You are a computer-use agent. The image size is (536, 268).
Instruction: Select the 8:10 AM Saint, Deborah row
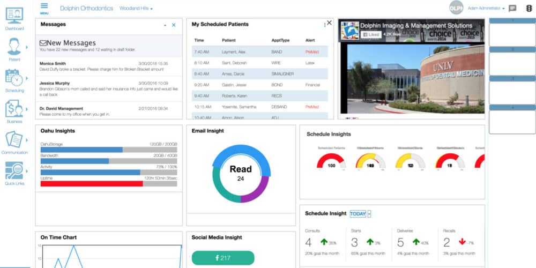click(260, 63)
